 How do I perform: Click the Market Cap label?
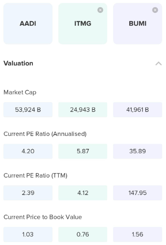tap(20, 92)
